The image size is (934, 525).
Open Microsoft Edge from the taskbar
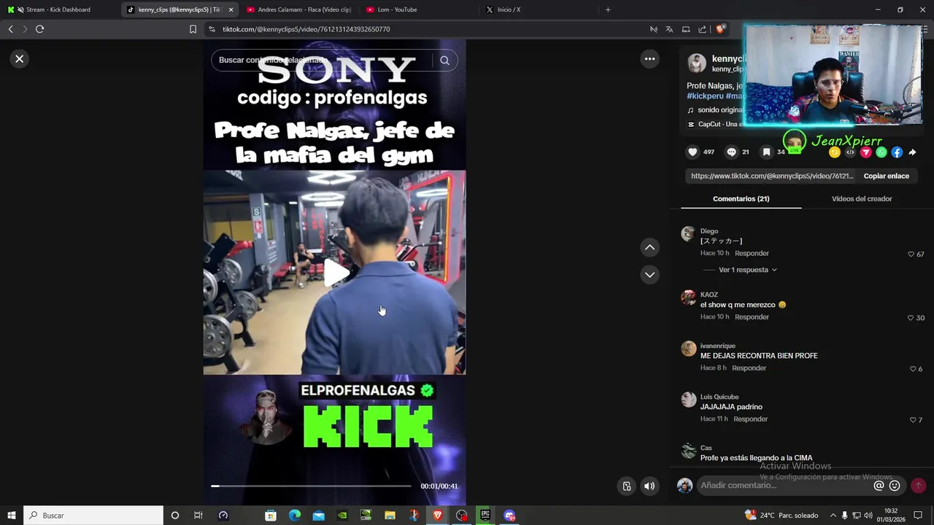tap(295, 516)
